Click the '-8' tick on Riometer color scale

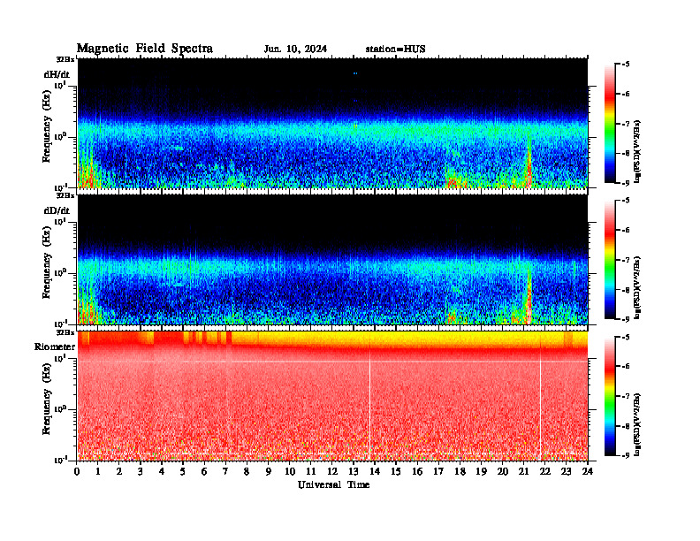(626, 426)
